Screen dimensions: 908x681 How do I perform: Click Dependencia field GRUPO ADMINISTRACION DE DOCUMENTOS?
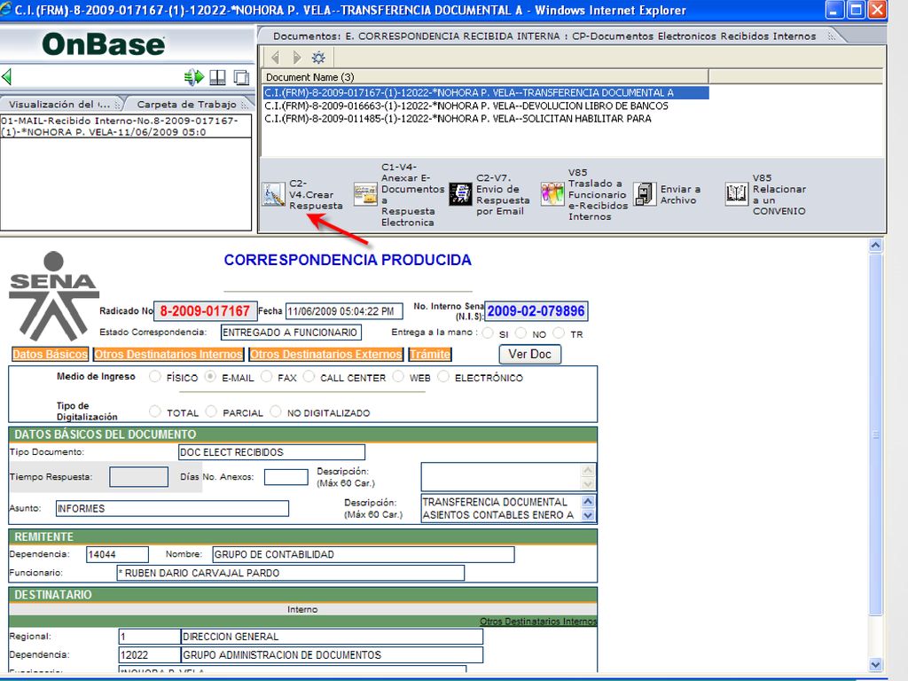(332, 655)
